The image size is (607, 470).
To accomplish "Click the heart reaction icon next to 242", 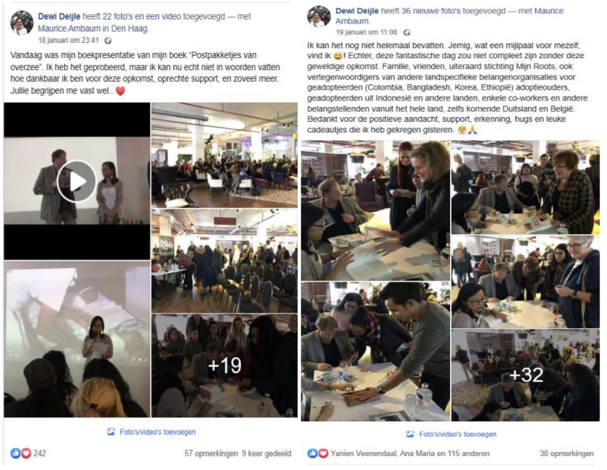I will click(25, 453).
